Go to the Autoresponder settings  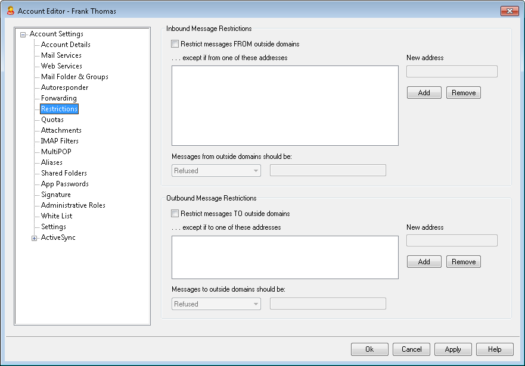point(64,87)
